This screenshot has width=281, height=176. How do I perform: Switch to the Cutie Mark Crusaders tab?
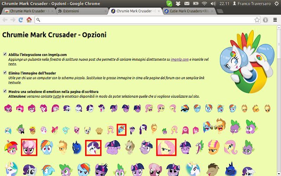188,11
